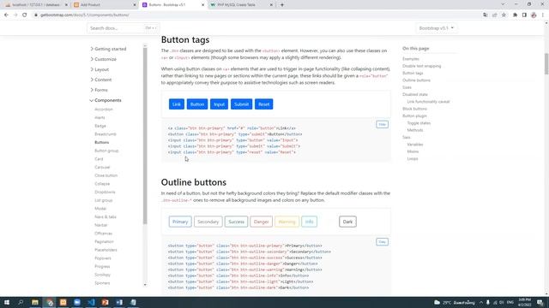This screenshot has height=308, width=549.
Task: Click the blue Input example button
Action: pos(220,104)
